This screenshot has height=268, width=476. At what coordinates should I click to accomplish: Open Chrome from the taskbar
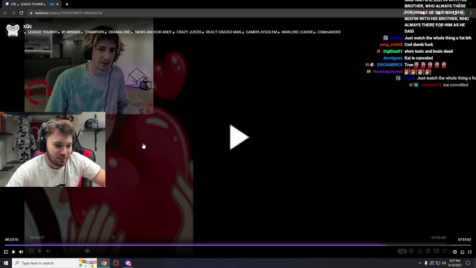(x=104, y=263)
